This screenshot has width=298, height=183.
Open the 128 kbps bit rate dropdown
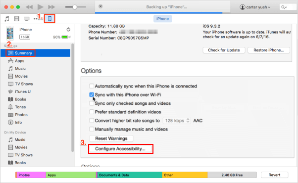click(177, 121)
